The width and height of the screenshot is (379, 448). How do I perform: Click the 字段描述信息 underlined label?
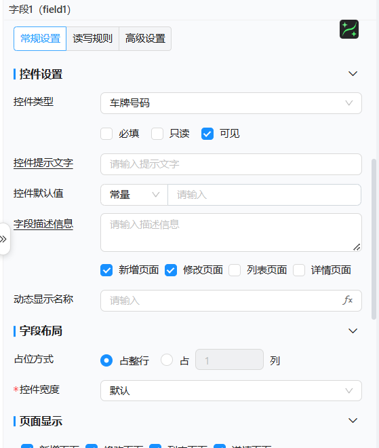click(x=43, y=224)
